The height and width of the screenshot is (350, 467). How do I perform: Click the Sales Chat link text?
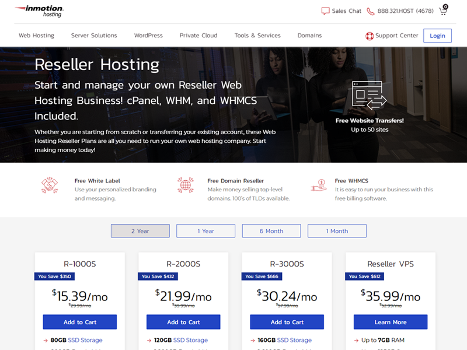(347, 11)
